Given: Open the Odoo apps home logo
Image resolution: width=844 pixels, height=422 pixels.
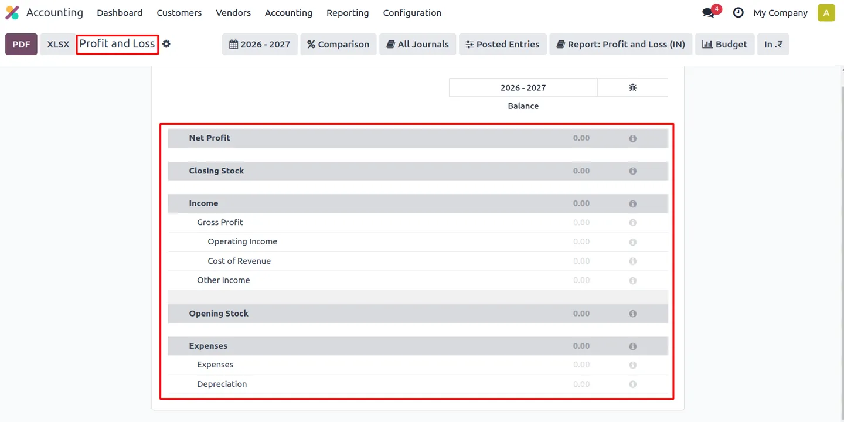Looking at the screenshot, I should coord(12,12).
